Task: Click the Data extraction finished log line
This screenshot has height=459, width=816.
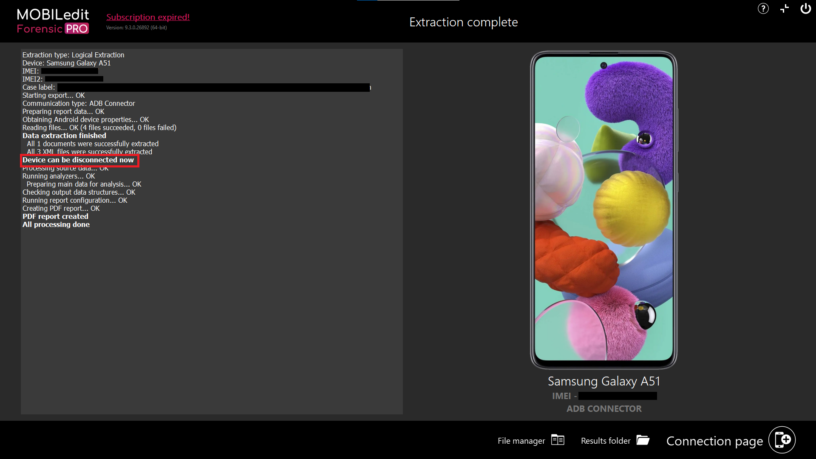Action: coord(64,136)
